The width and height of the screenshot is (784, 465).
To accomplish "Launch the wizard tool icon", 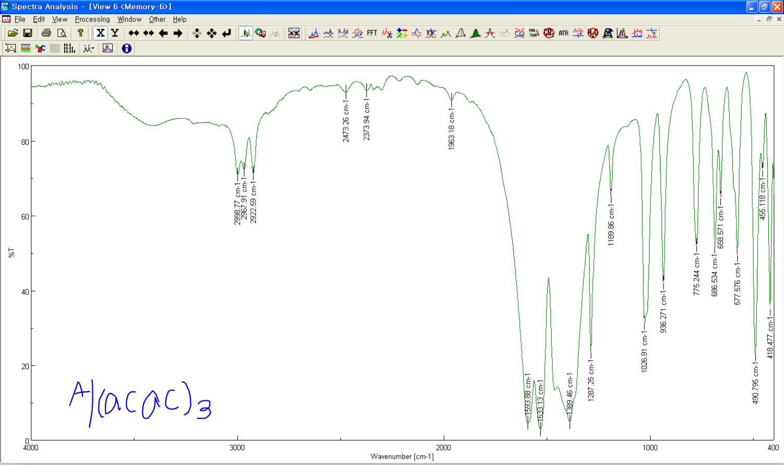I will 607,33.
